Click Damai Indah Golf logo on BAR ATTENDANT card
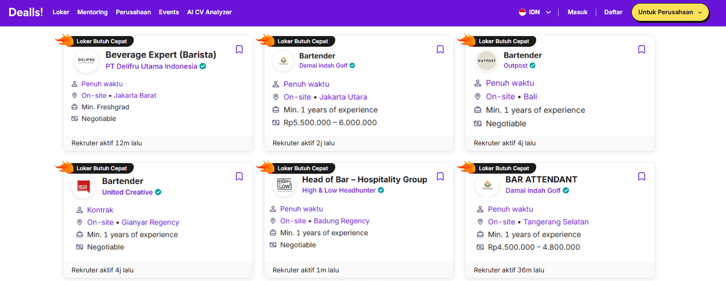 click(487, 185)
